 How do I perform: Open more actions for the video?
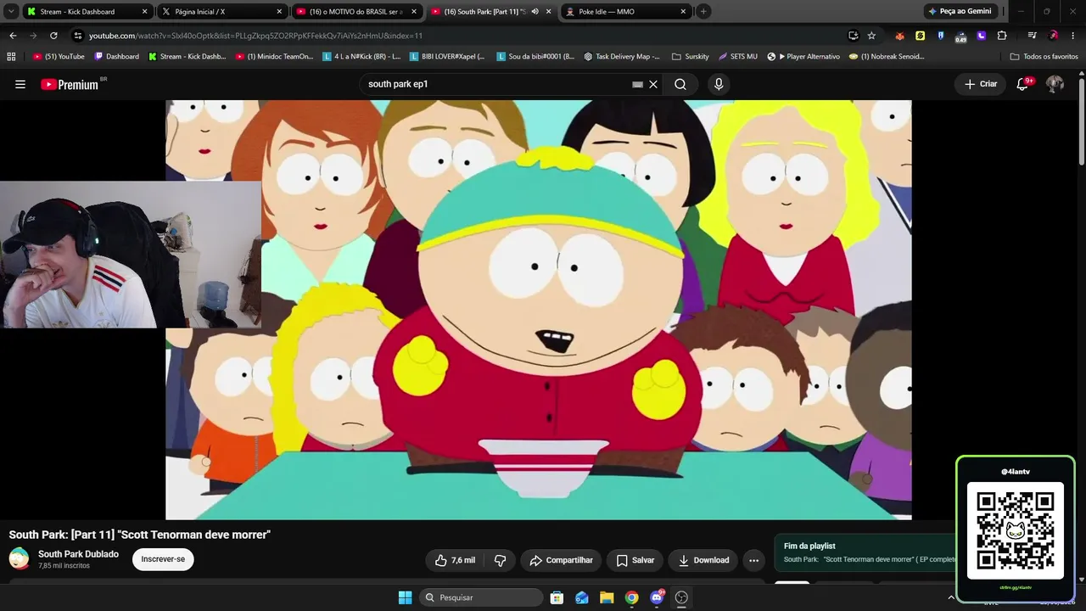(x=753, y=560)
